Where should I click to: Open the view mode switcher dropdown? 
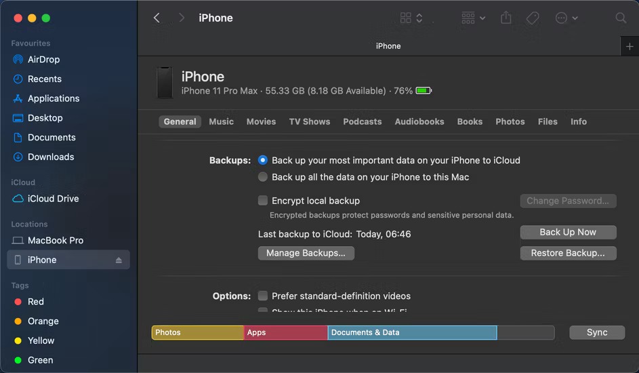click(x=411, y=18)
